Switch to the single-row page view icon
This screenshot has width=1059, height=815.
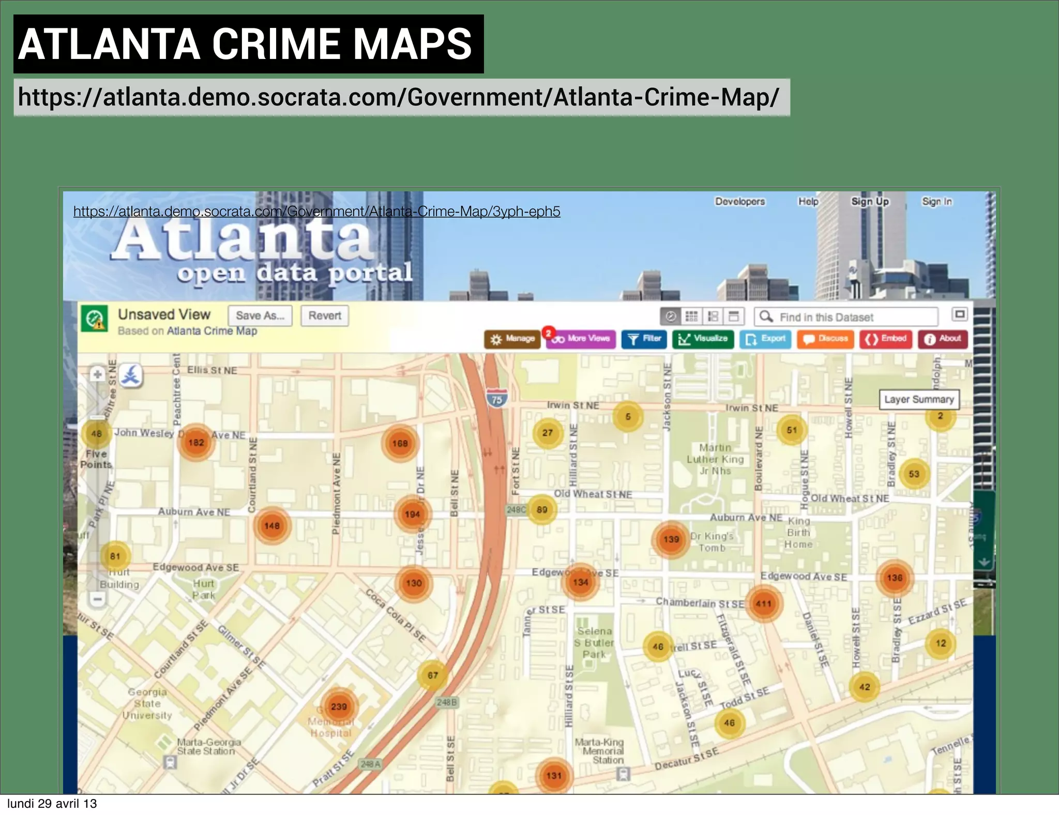(x=733, y=316)
